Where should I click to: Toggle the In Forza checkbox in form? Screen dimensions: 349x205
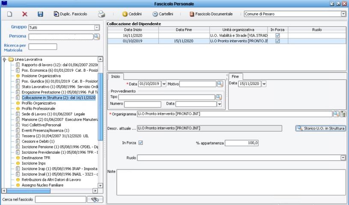click(141, 143)
